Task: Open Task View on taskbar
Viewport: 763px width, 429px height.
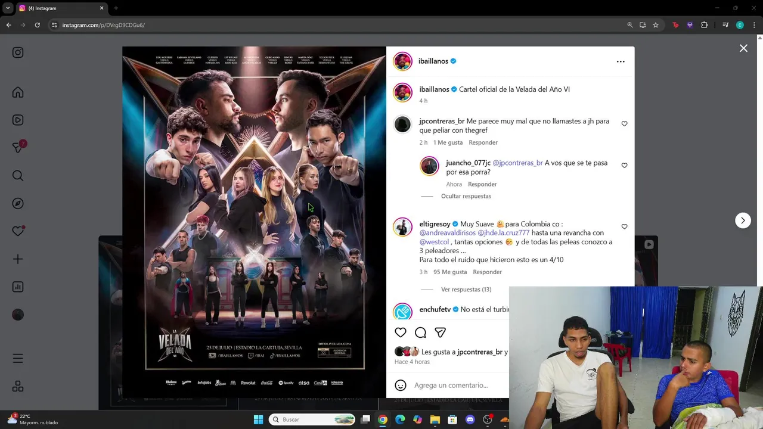Action: pyautogui.click(x=365, y=419)
